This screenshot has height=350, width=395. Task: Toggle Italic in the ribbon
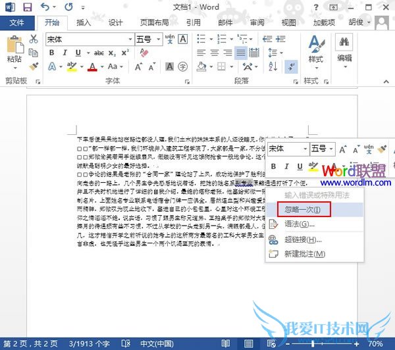pos(65,53)
